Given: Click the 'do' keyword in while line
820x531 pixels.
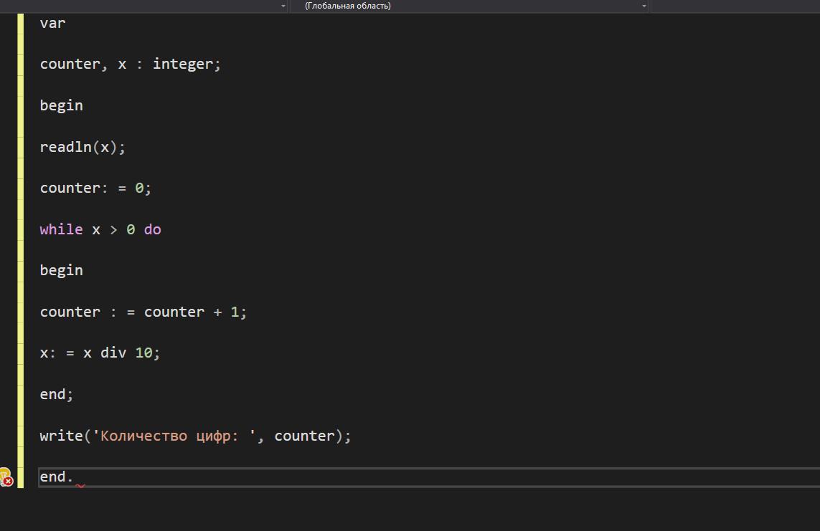Looking at the screenshot, I should point(153,229).
